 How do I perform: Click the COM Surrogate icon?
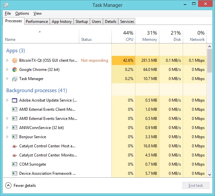pos(15,164)
